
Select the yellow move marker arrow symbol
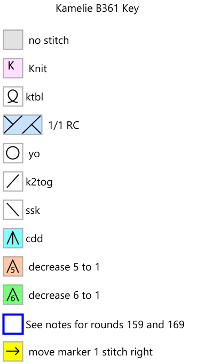[13, 351]
